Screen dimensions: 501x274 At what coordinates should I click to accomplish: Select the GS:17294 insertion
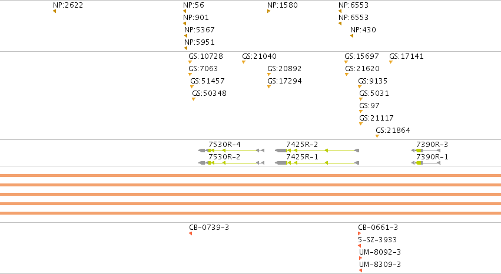coord(284,81)
